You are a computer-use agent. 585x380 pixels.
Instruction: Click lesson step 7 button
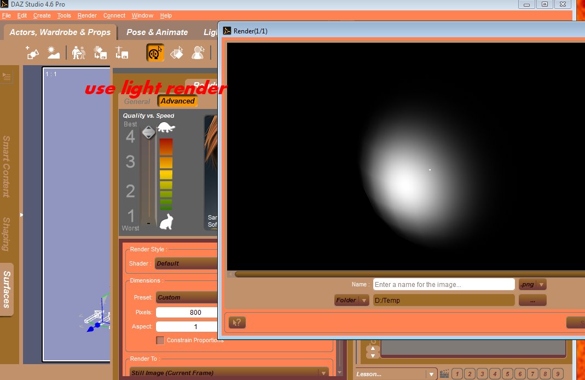533,373
